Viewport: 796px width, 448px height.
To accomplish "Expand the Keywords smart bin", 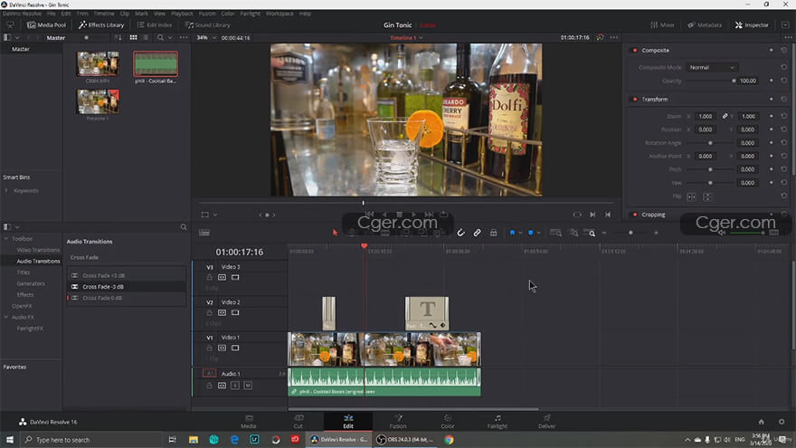I will [x=6, y=190].
